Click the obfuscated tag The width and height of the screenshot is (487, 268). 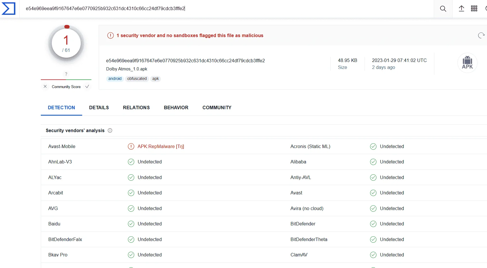[137, 79]
